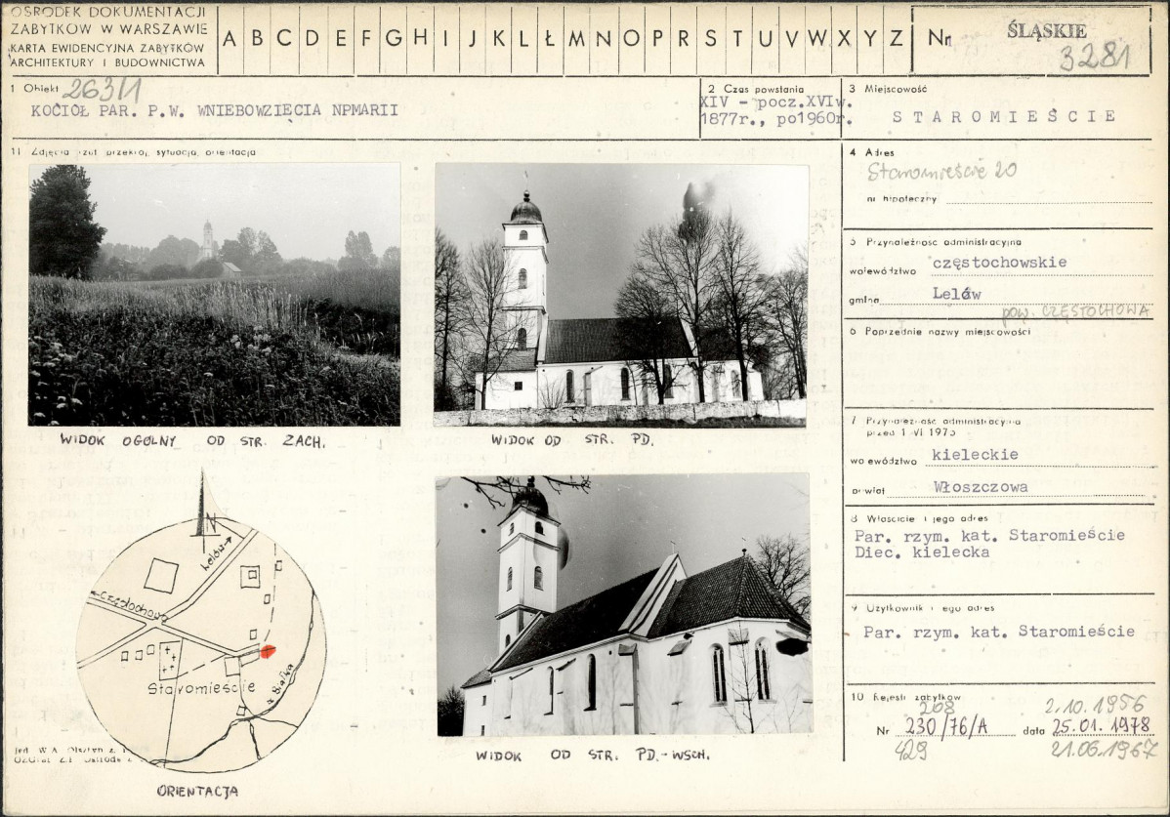This screenshot has width=1170, height=817.
Task: Select header 'OŚRODEK DOKUMENTACJI ZABYTKÓW W WARSZAWIE'
Action: click(109, 20)
